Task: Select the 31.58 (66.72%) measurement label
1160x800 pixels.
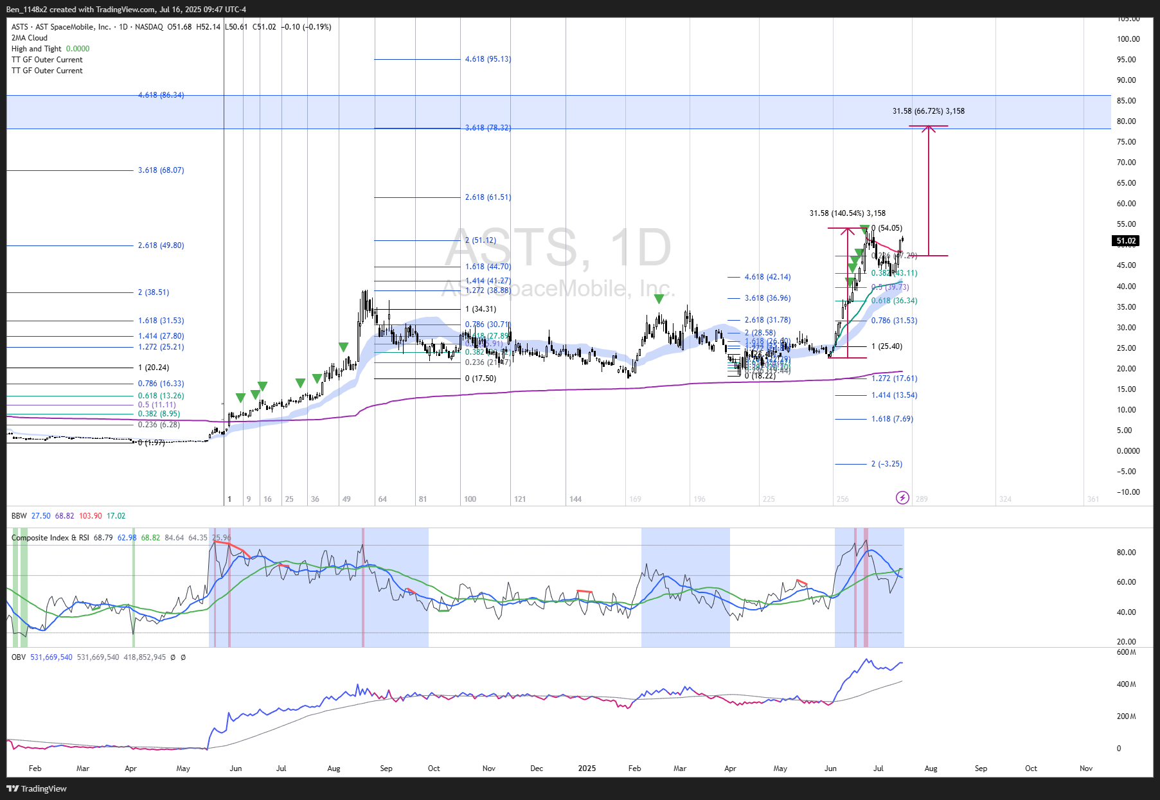Action: pos(928,111)
